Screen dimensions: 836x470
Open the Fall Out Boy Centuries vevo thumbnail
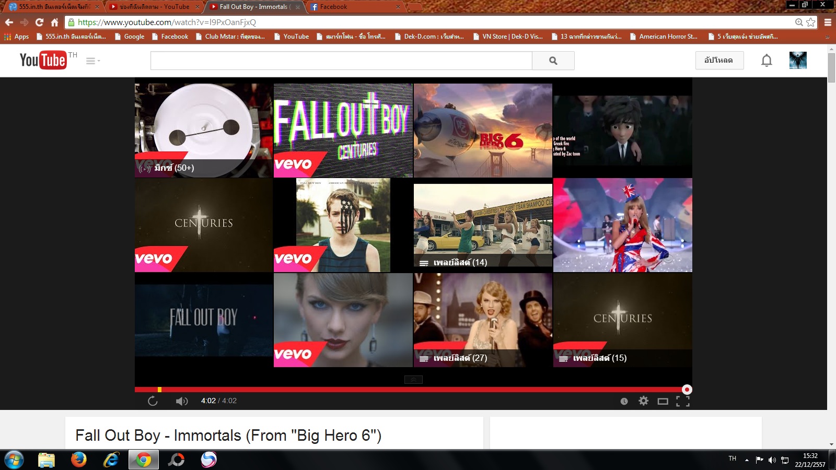(343, 131)
